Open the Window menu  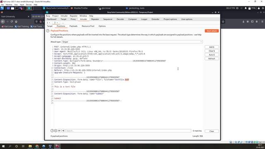(83, 16)
